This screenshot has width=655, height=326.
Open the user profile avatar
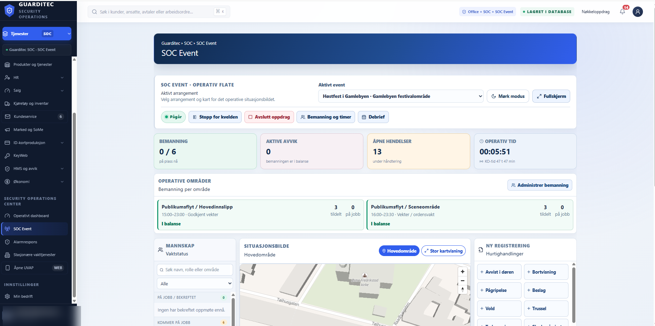(x=637, y=12)
